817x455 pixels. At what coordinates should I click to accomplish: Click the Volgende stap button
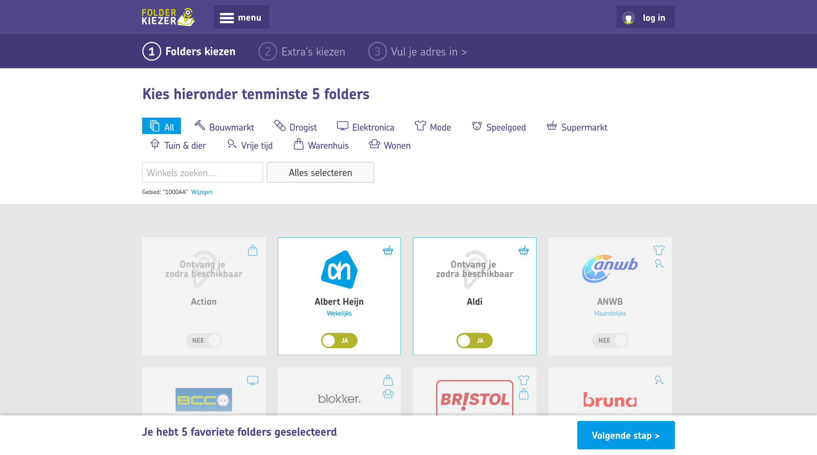pyautogui.click(x=626, y=435)
